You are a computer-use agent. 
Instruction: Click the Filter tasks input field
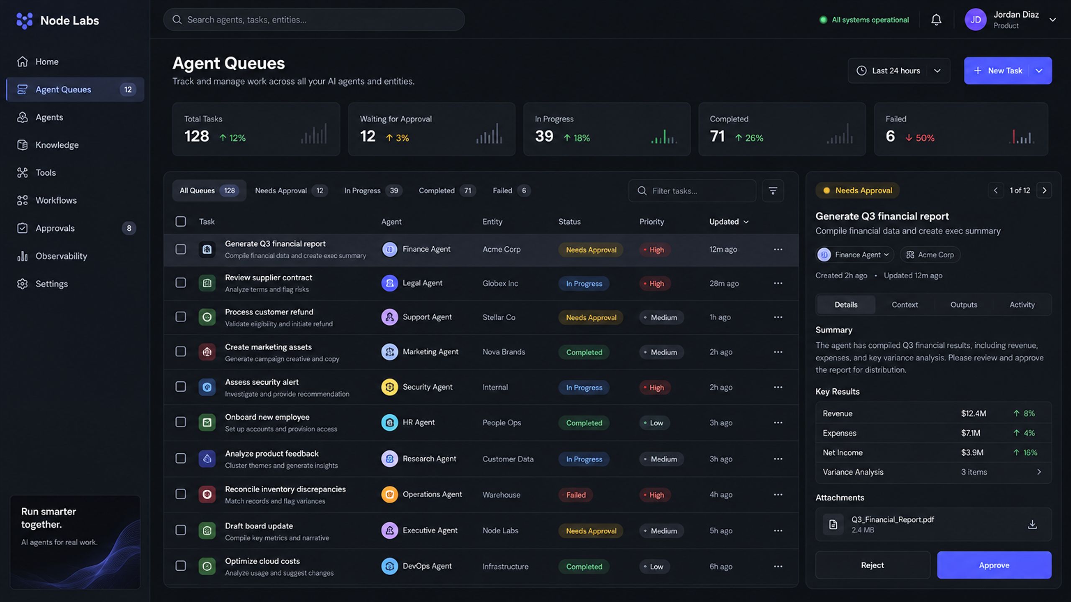tap(692, 191)
